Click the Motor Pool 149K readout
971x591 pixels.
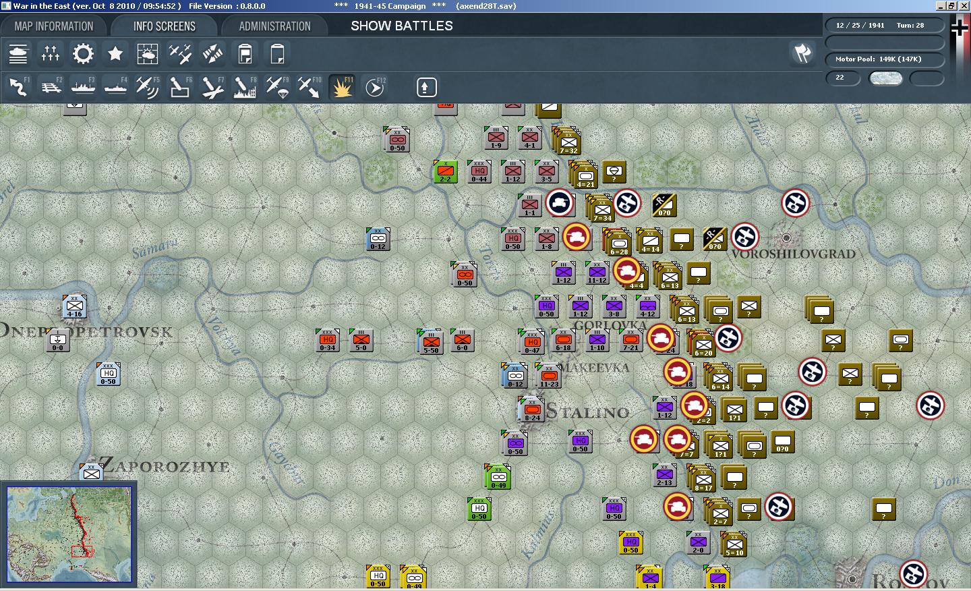coord(885,59)
